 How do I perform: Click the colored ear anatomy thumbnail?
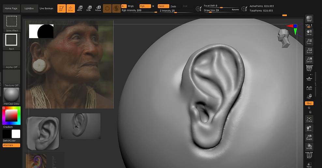36,161
